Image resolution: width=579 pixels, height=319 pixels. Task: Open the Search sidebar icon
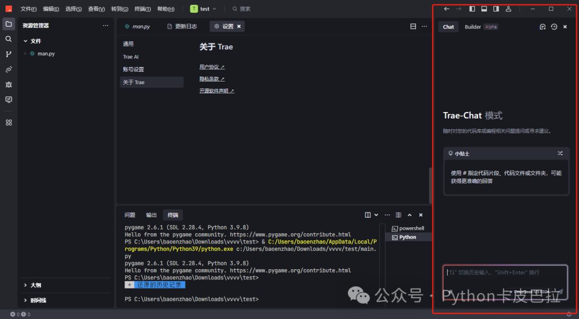tap(9, 39)
